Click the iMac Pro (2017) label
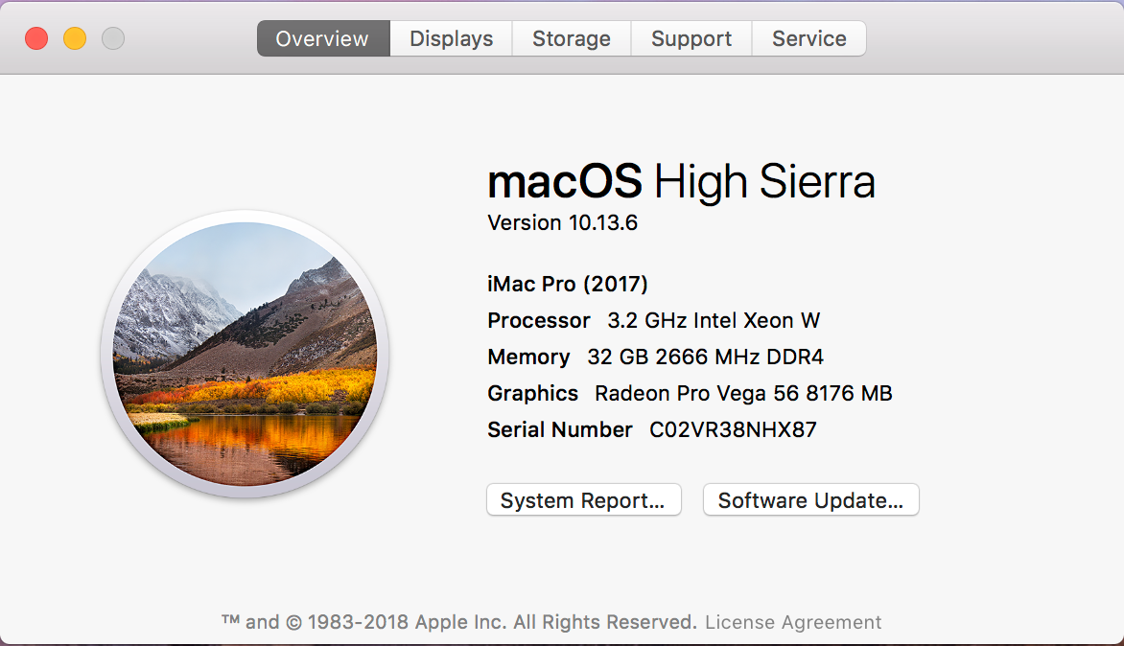This screenshot has height=646, width=1124. 567,284
